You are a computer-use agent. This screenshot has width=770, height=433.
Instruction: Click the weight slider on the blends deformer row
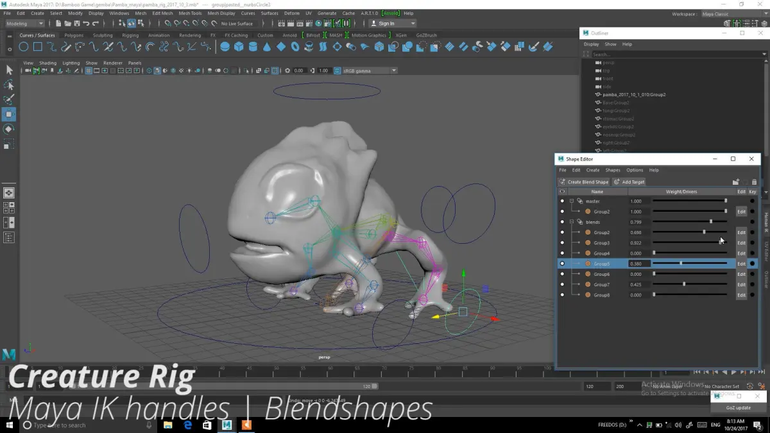tap(690, 222)
